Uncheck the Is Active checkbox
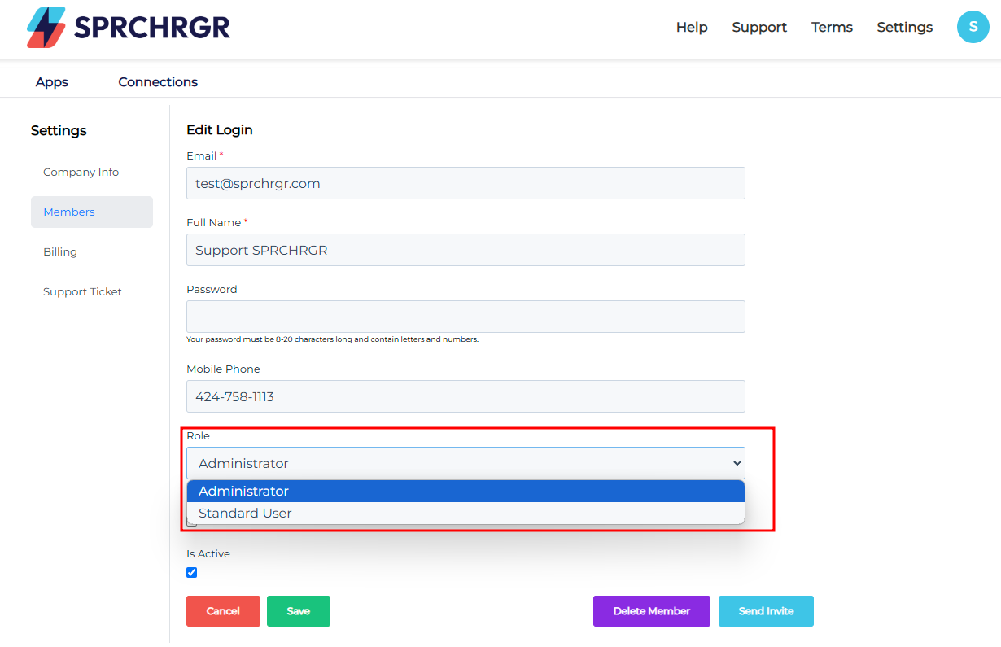Screen dimensions: 1001x647 click(x=192, y=572)
